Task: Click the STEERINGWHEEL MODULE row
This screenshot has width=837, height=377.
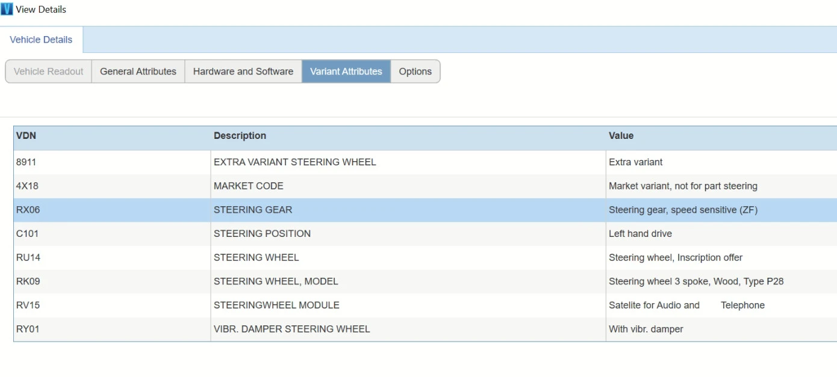Action: [x=276, y=305]
